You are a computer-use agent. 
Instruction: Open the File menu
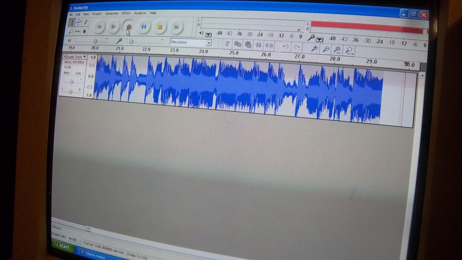click(x=70, y=14)
